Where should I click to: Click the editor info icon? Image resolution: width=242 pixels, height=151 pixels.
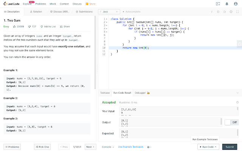(212, 12)
